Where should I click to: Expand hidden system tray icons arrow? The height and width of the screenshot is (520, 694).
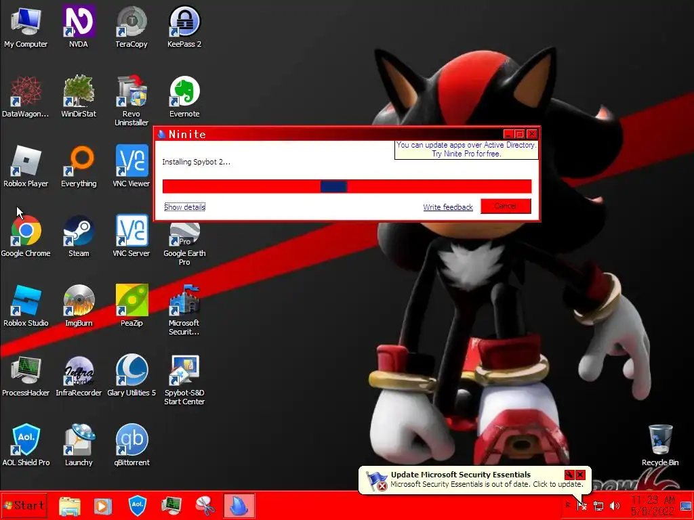click(567, 505)
